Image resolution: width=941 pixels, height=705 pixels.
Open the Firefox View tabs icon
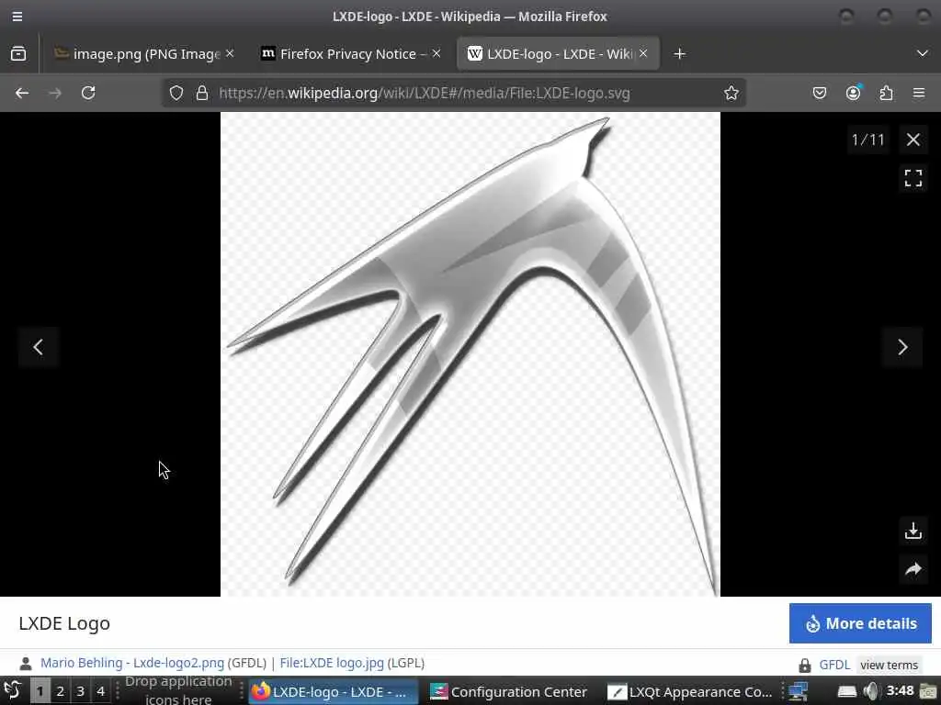[18, 54]
